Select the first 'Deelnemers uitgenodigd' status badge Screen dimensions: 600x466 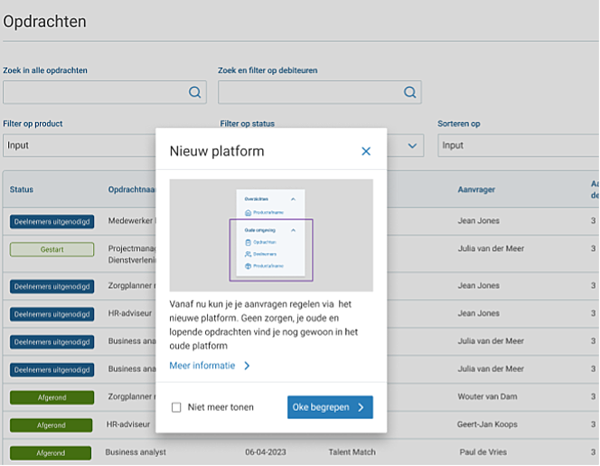point(51,220)
